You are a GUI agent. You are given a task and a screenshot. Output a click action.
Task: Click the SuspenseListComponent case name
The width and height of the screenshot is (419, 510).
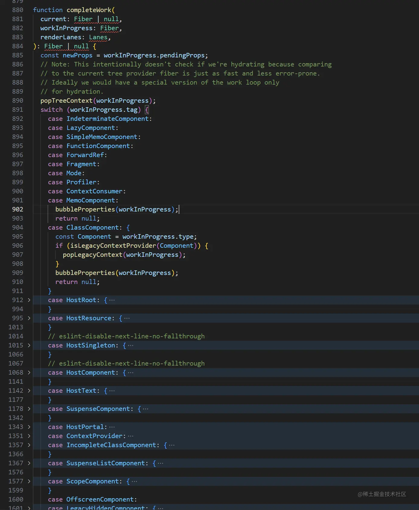click(106, 463)
